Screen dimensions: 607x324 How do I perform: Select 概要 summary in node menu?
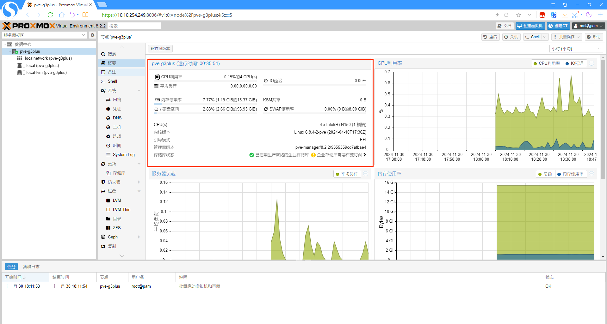tap(121, 63)
